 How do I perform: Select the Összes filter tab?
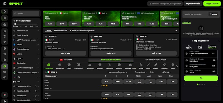point(48,31)
